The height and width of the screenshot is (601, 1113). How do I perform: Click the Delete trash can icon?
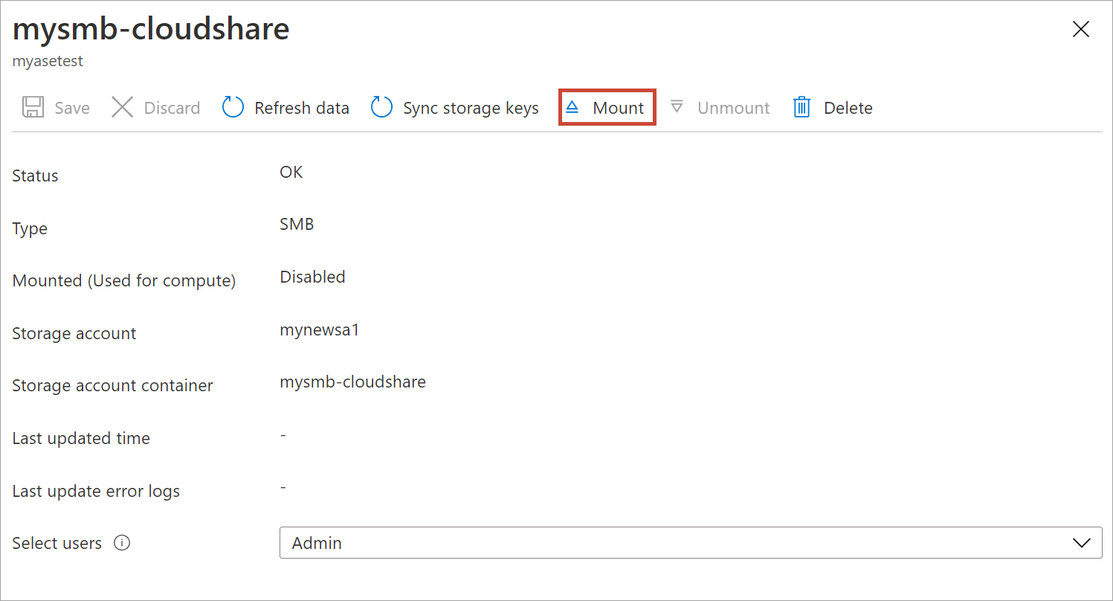[x=801, y=107]
